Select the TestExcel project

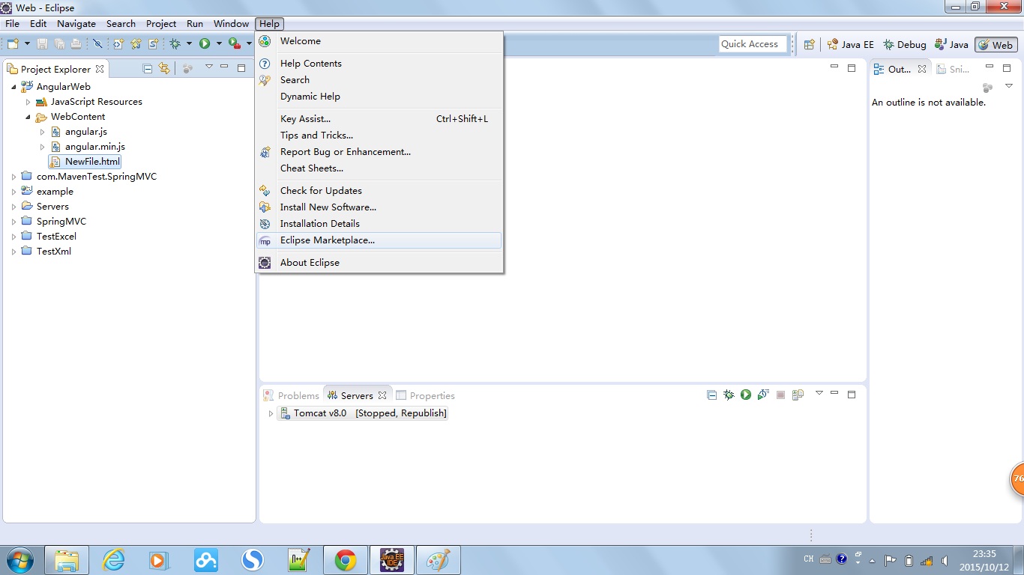coord(56,237)
